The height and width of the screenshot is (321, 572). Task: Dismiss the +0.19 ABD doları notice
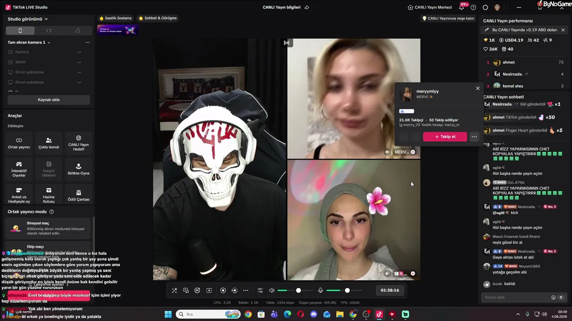[x=563, y=30]
